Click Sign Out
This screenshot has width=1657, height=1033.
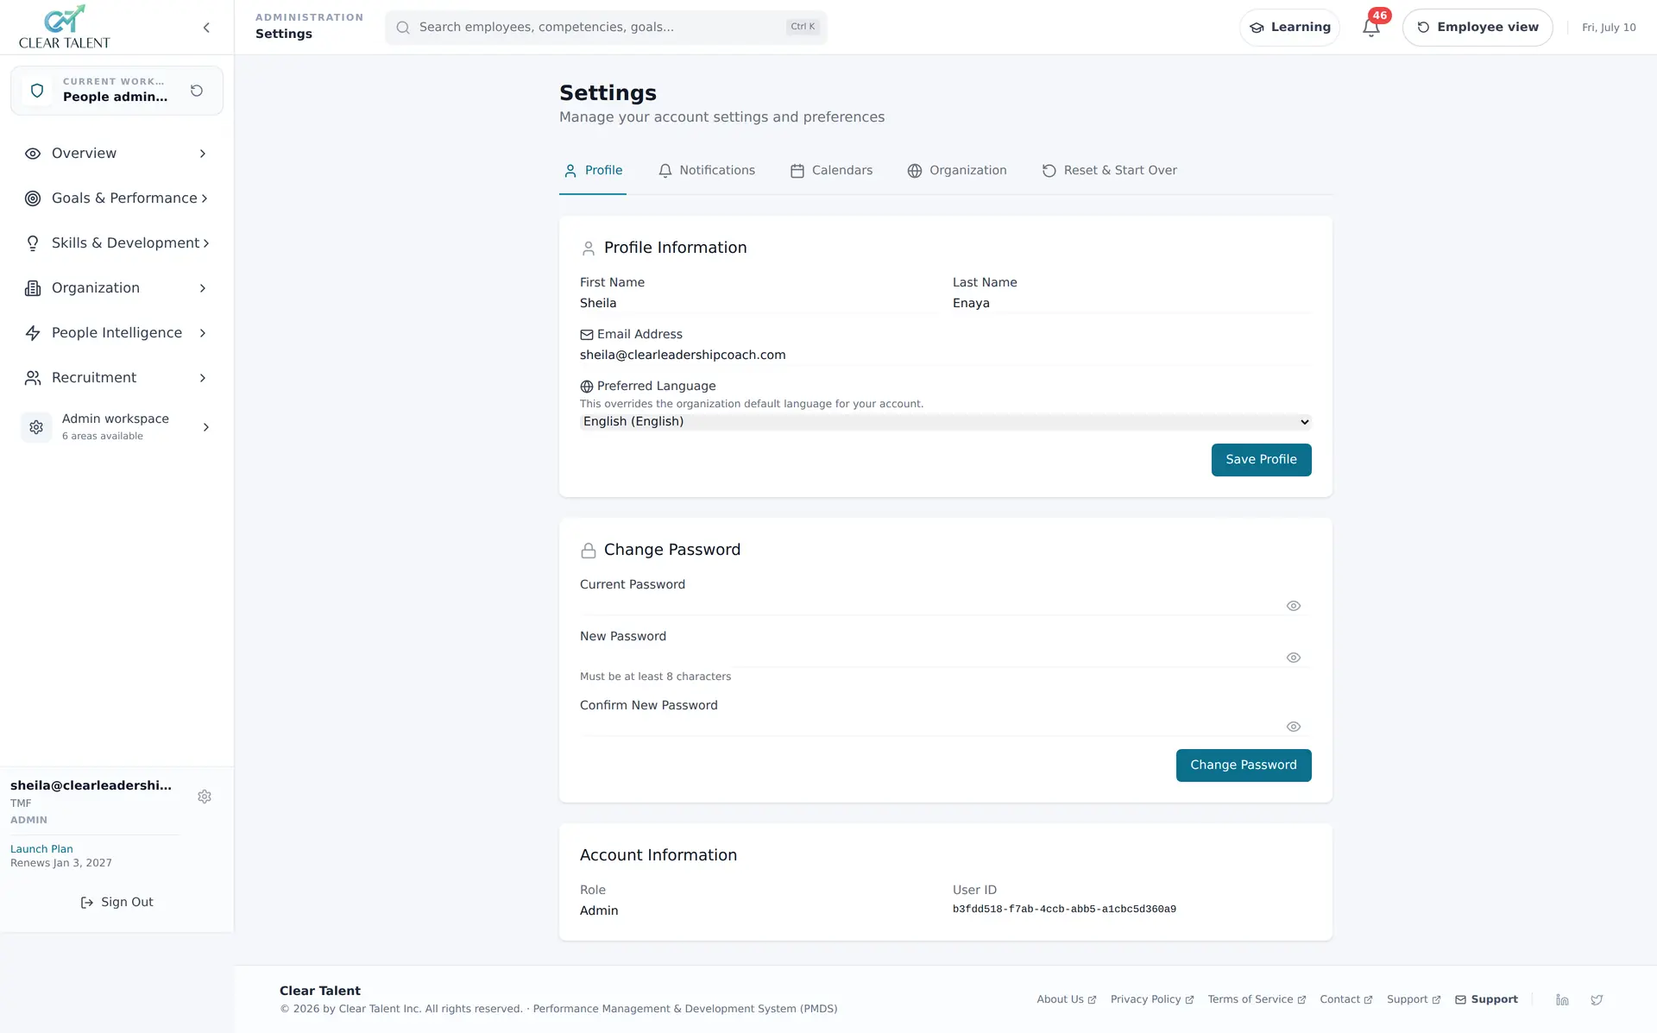click(117, 903)
